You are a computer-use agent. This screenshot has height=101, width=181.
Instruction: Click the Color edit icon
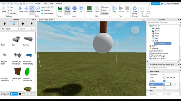[97, 8]
